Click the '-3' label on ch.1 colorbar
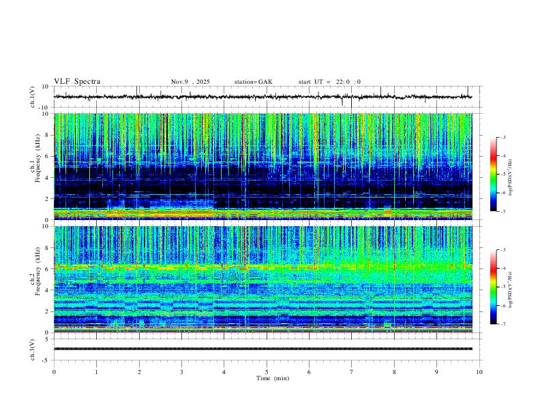Viewport: 540px width, 417px height. (502, 137)
